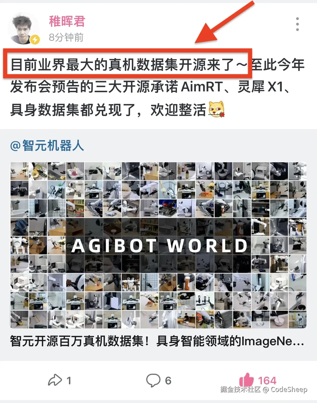Tap the like count 164
The width and height of the screenshot is (317, 403).
pos(267,380)
